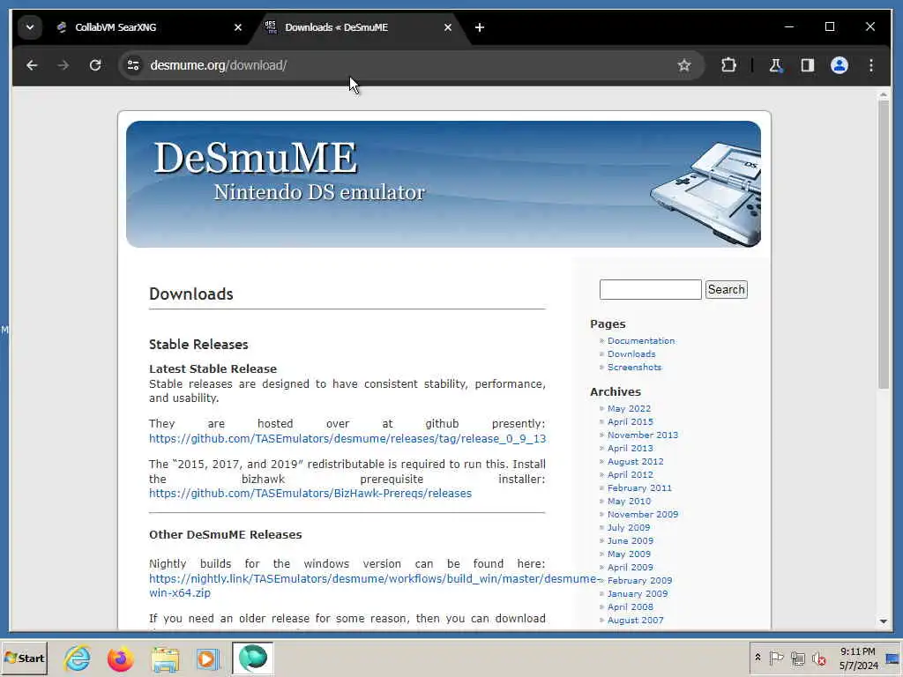This screenshot has width=903, height=677.
Task: Open the April 2015 archive
Action: click(630, 422)
